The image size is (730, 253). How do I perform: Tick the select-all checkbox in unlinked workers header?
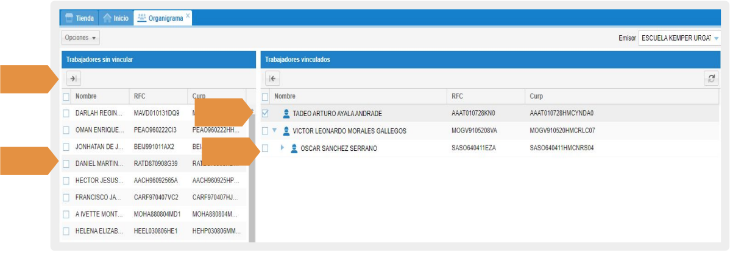click(66, 97)
